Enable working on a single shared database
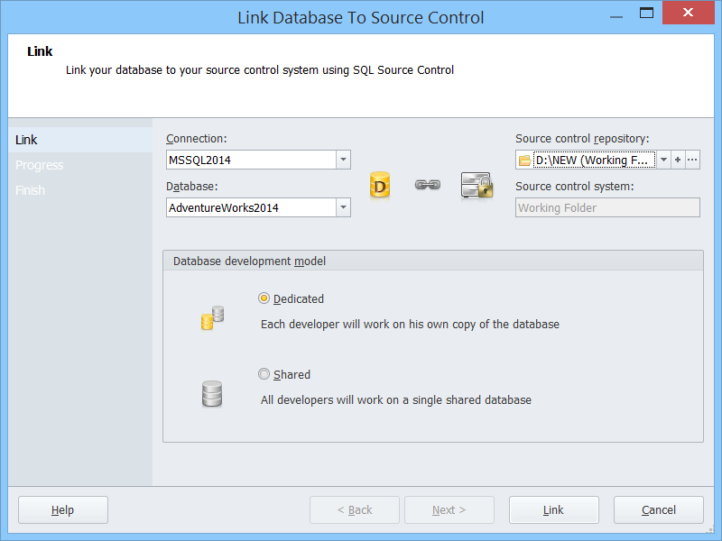Image resolution: width=722 pixels, height=541 pixels. pos(264,374)
